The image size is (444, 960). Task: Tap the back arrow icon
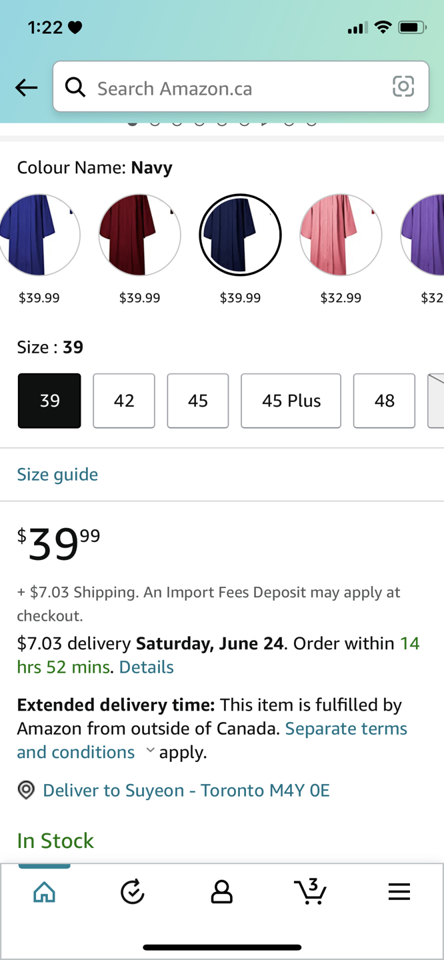coord(27,87)
